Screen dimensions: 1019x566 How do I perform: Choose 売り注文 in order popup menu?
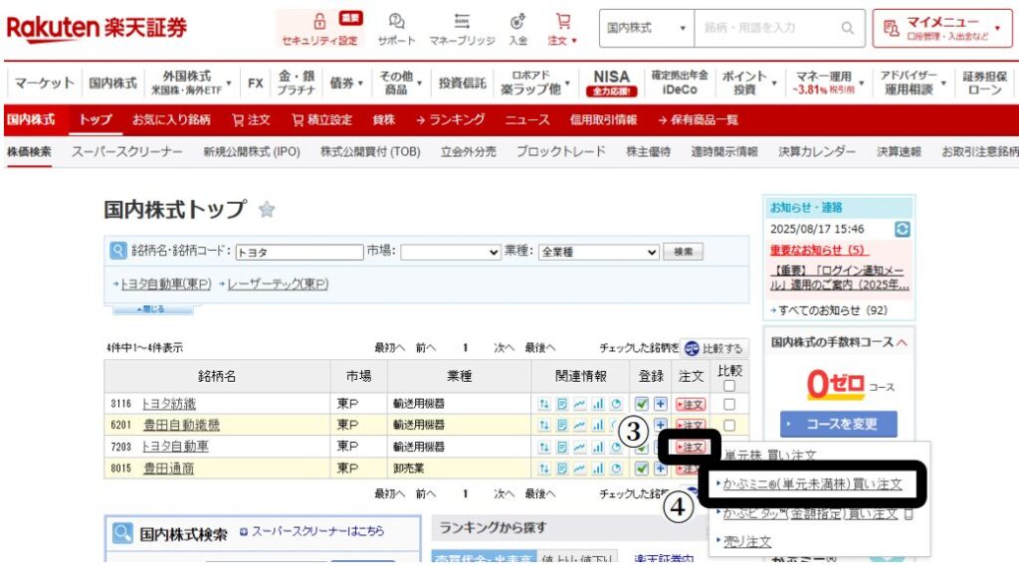(746, 541)
